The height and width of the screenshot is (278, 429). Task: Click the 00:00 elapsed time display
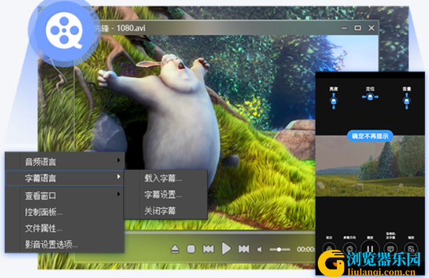coord(306,249)
